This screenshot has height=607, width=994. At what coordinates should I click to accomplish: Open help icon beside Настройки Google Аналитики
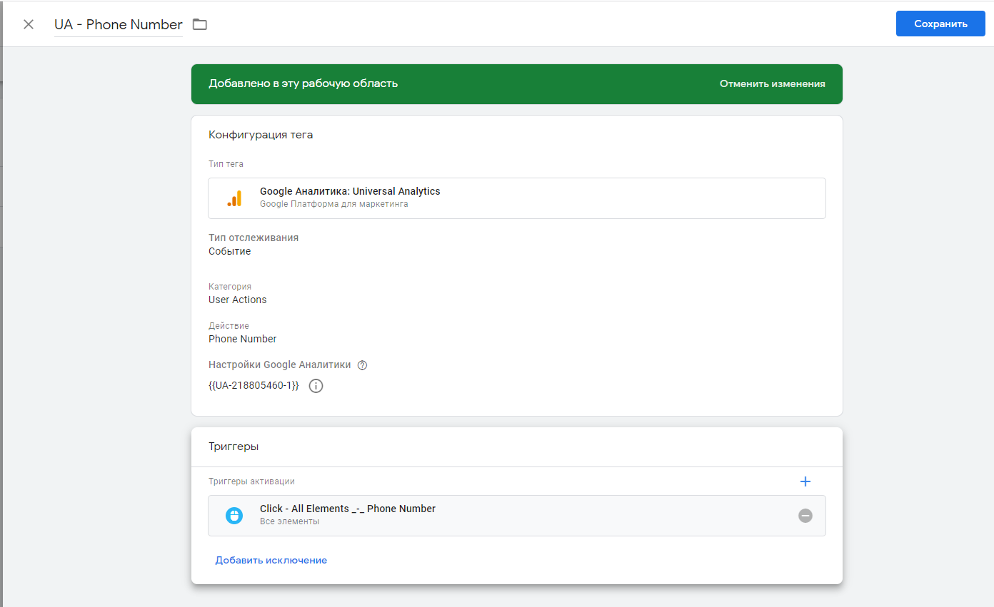pyautogui.click(x=362, y=365)
